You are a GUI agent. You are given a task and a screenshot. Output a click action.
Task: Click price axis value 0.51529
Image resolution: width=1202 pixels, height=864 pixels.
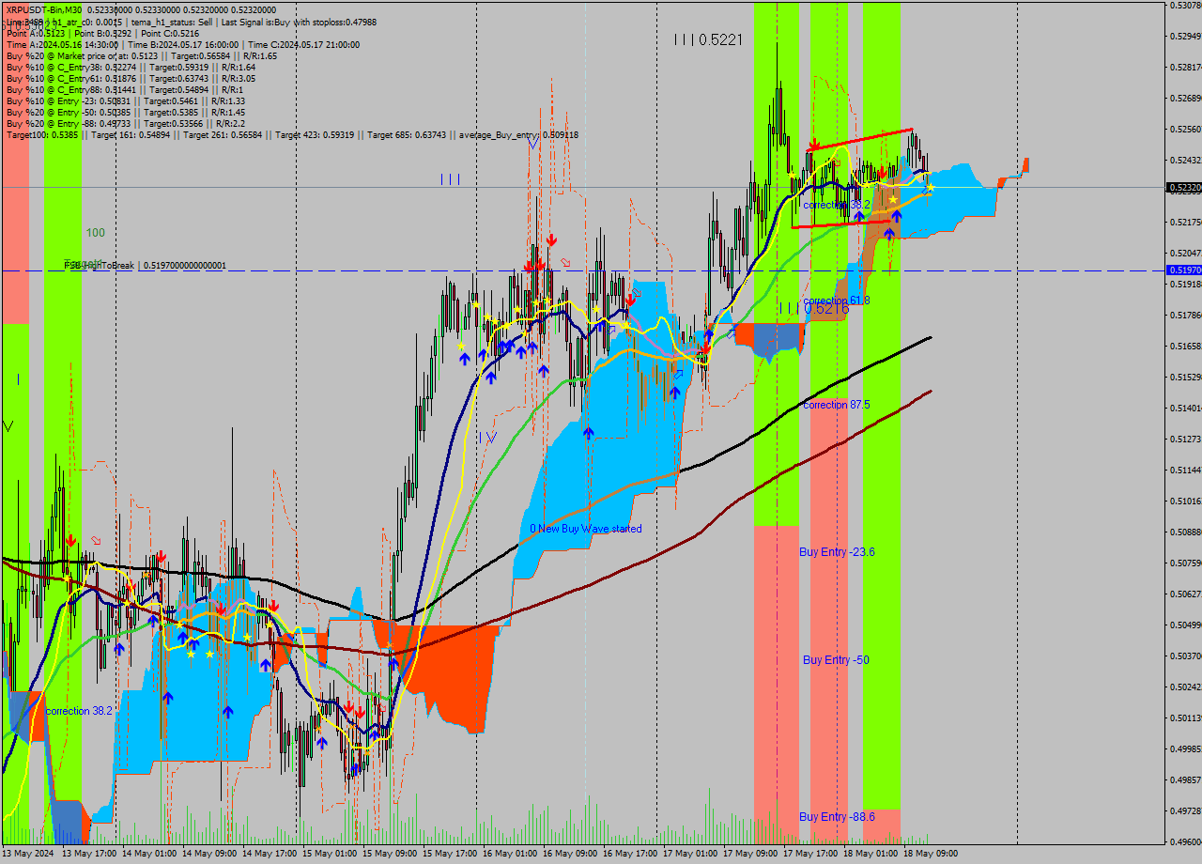click(x=1187, y=378)
